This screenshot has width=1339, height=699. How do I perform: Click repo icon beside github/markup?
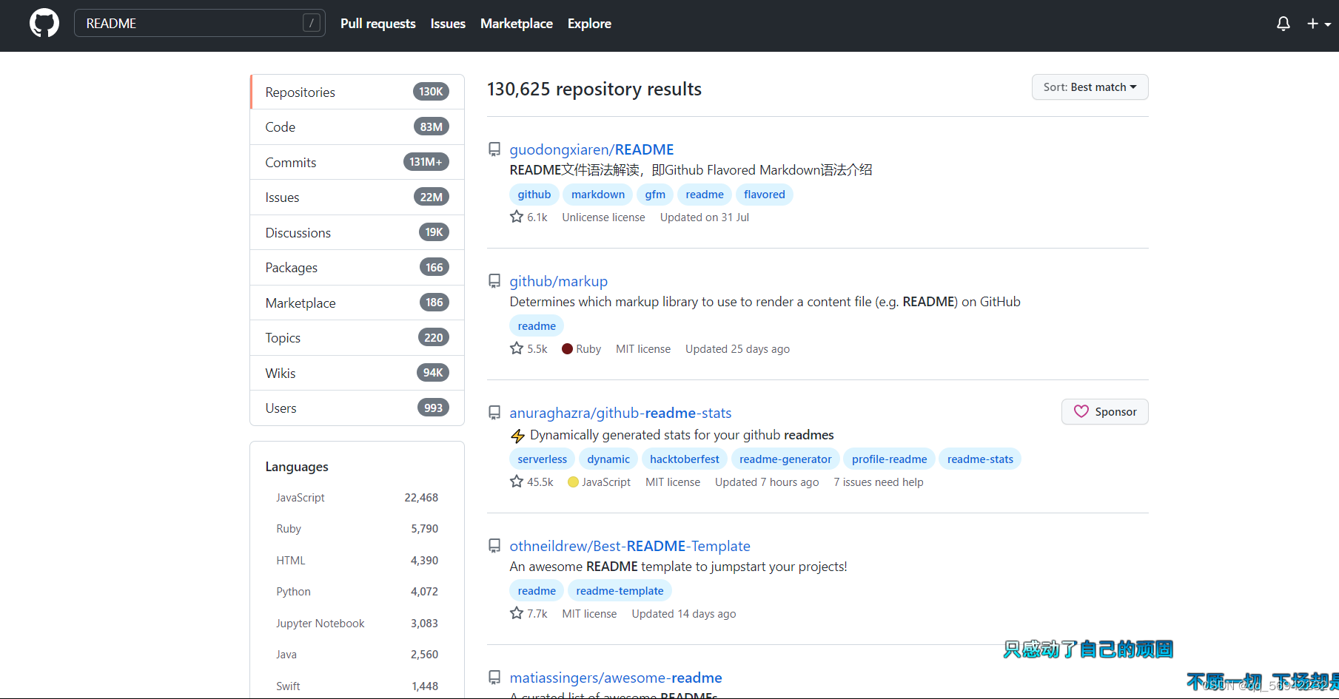[x=494, y=281]
